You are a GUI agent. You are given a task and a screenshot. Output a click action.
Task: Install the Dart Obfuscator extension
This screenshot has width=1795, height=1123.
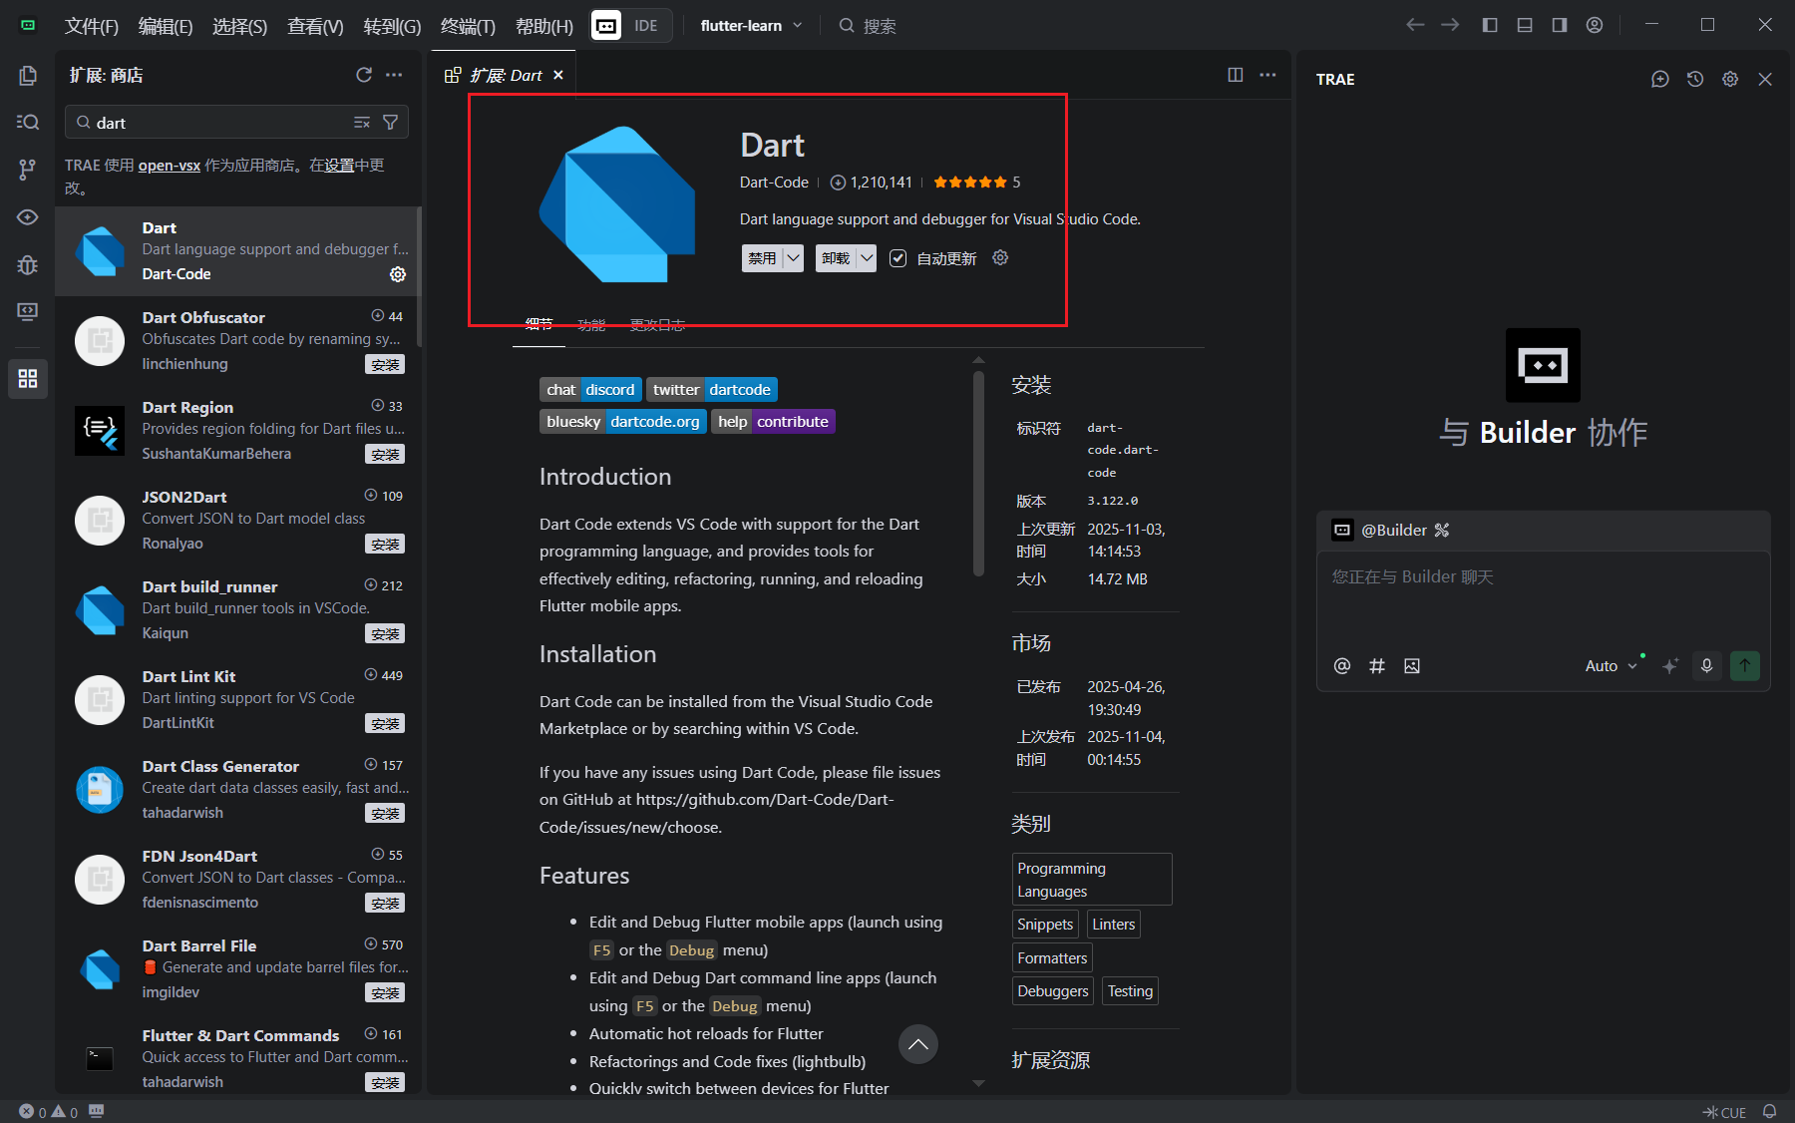(x=385, y=365)
